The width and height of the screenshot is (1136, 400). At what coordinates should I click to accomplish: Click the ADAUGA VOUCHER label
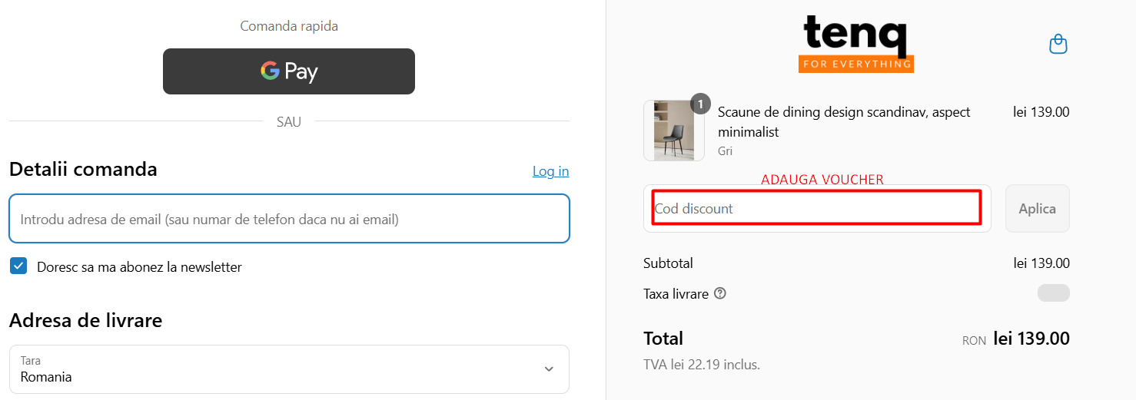pyautogui.click(x=822, y=180)
